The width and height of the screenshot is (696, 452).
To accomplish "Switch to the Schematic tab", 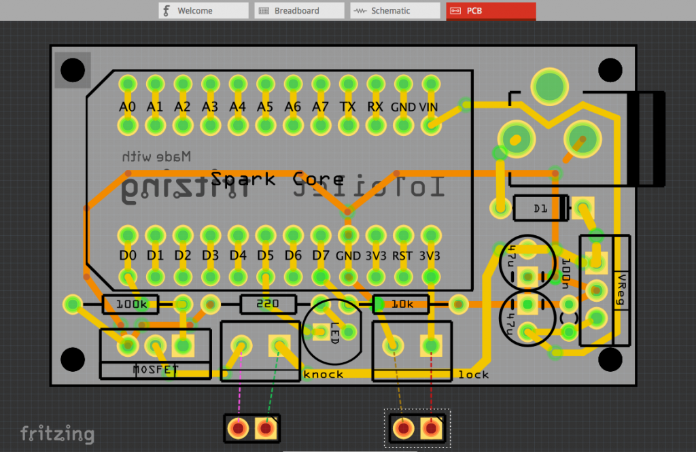I will [395, 11].
